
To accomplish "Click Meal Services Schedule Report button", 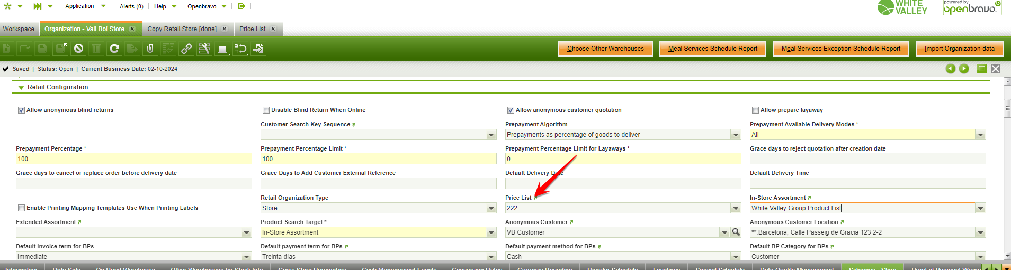I will 713,49.
